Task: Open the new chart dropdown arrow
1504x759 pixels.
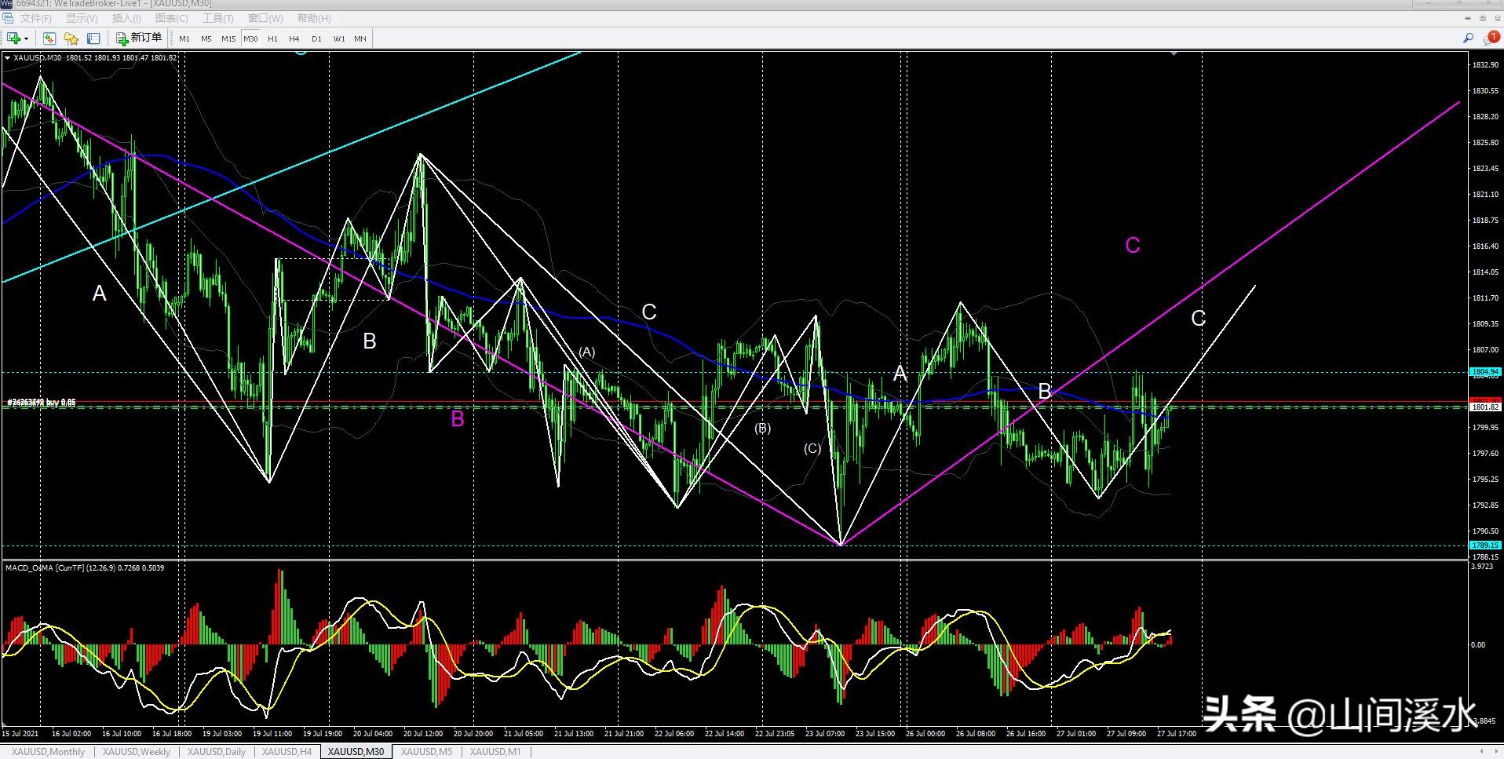Action: tap(26, 38)
